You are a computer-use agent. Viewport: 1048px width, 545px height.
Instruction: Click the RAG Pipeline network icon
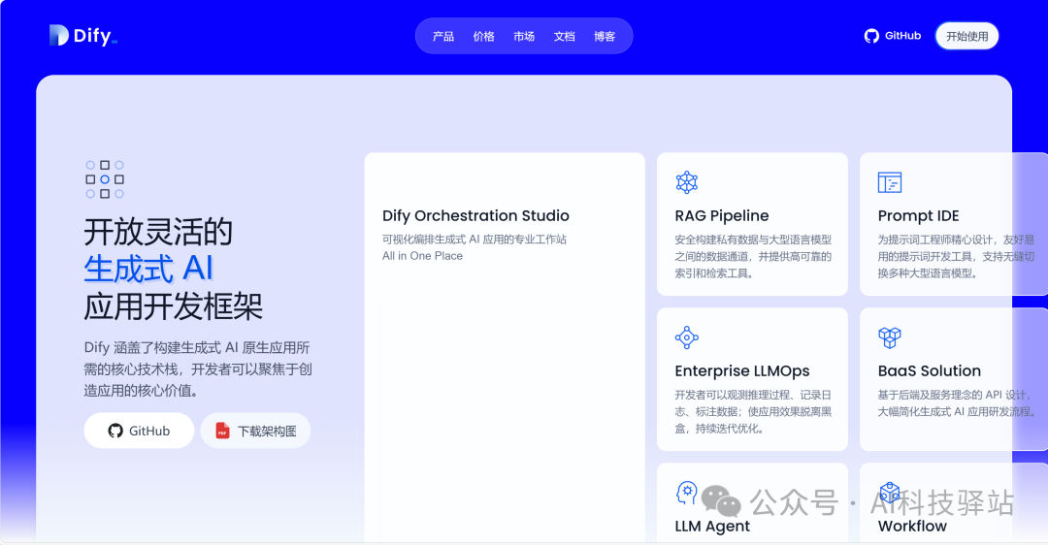pos(686,181)
